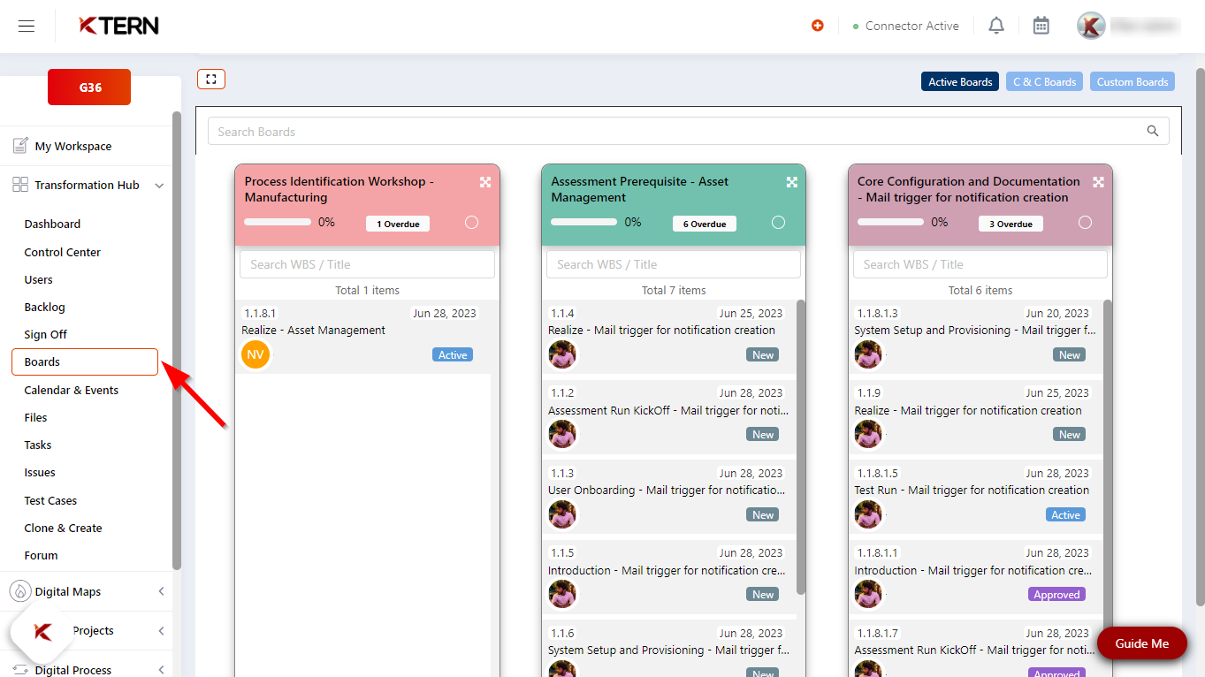Open the hamburger navigation menu
Screen dimensions: 1205x677
[x=27, y=27]
